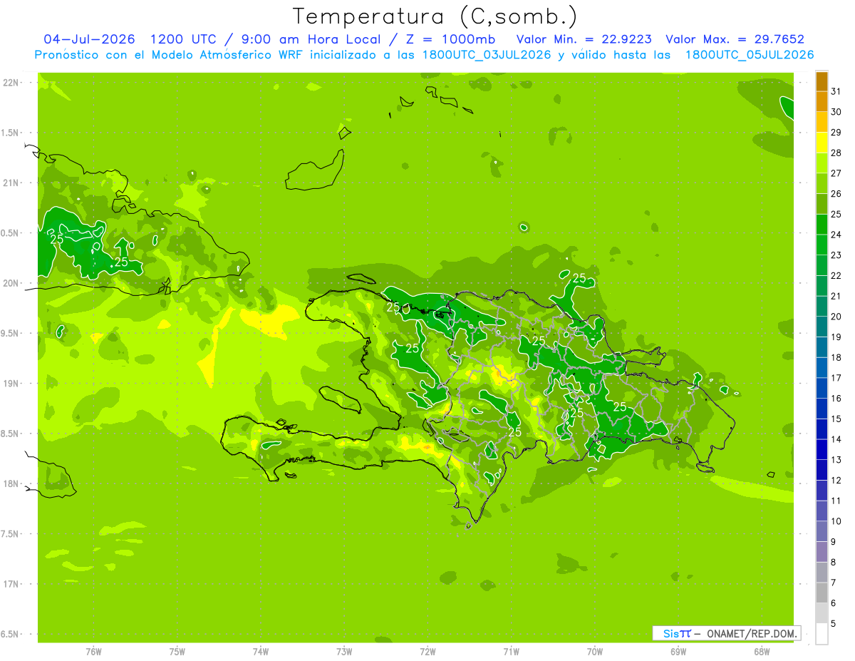The width and height of the screenshot is (855, 661).
Task: Click the "74W" longitude axis label
Action: click(x=261, y=651)
